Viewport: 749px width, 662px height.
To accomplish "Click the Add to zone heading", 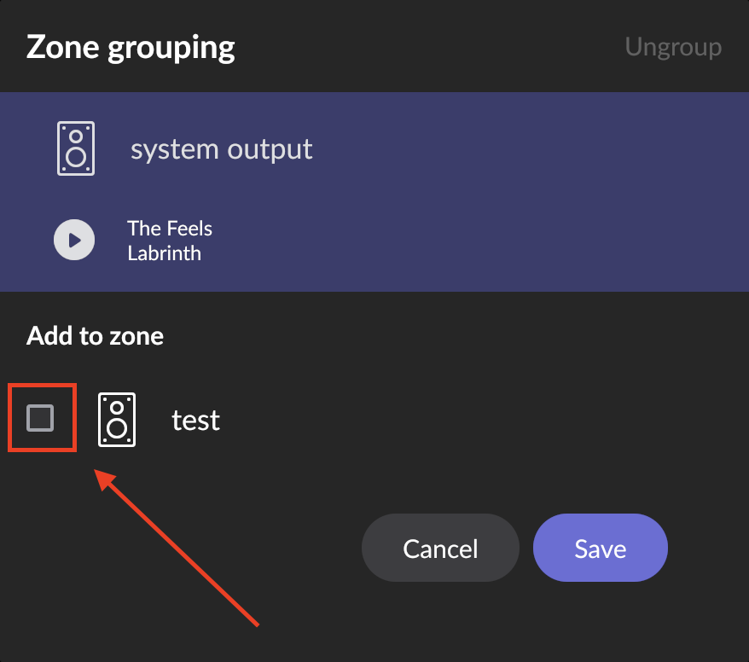I will (x=95, y=336).
